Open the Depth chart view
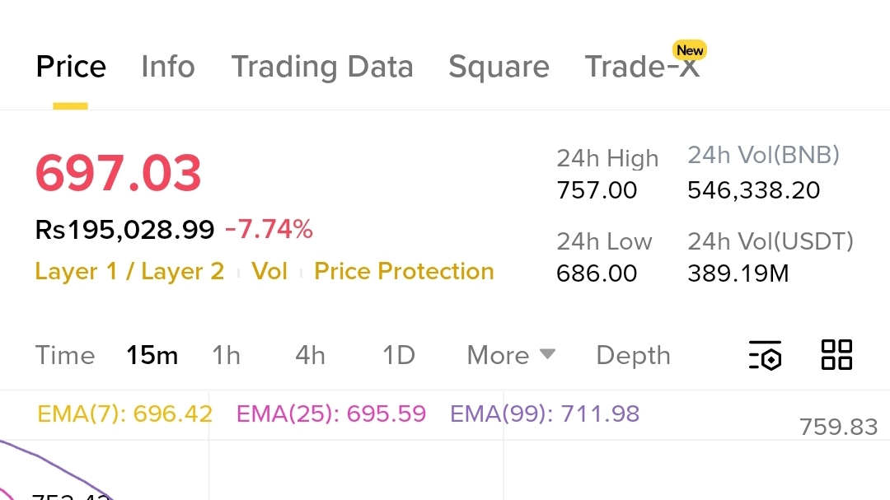 [633, 355]
